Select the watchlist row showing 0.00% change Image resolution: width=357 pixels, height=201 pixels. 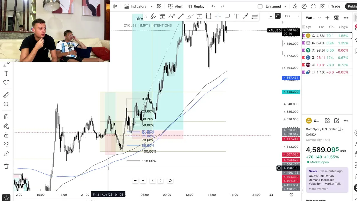327,50
